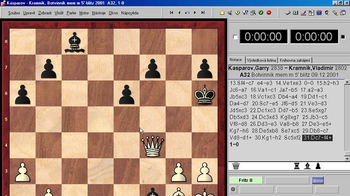Toggle the black clock indicator box
The image size is (350, 196).
(343, 37)
